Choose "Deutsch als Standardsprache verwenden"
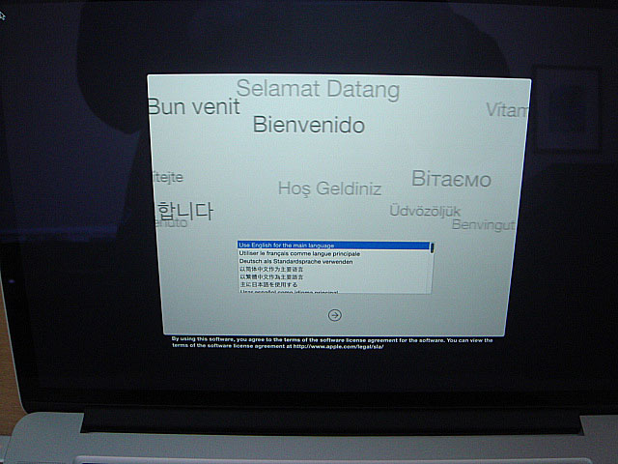 point(333,262)
